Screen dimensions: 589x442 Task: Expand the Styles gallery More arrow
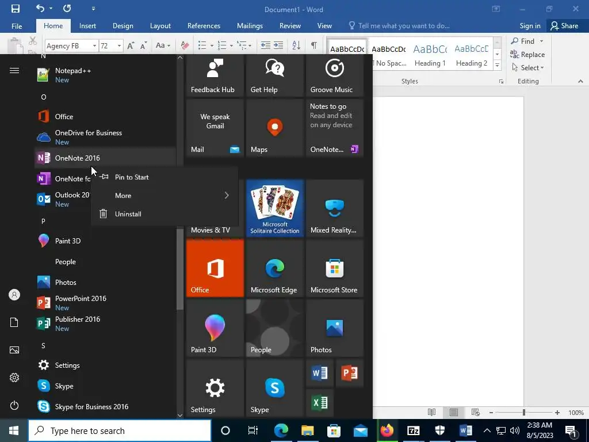[497, 64]
